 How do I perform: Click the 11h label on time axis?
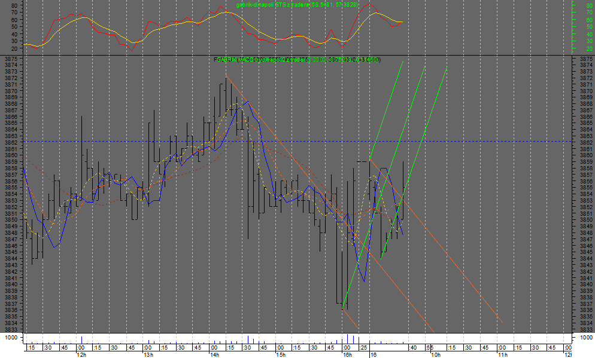pos(502,354)
